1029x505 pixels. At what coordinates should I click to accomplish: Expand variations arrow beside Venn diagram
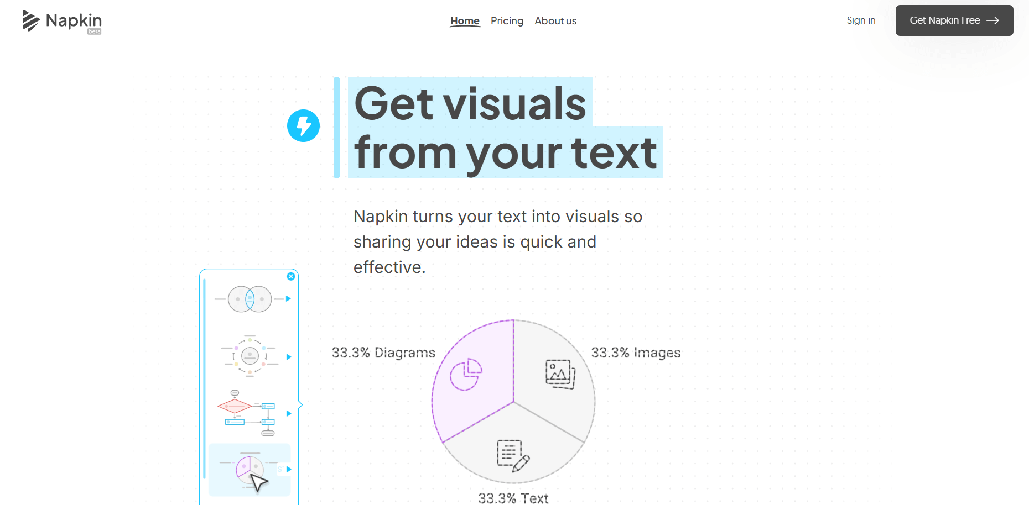tap(288, 299)
